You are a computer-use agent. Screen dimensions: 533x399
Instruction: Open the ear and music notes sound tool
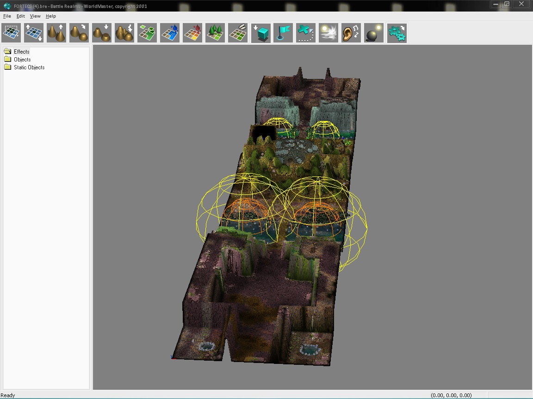click(x=351, y=33)
